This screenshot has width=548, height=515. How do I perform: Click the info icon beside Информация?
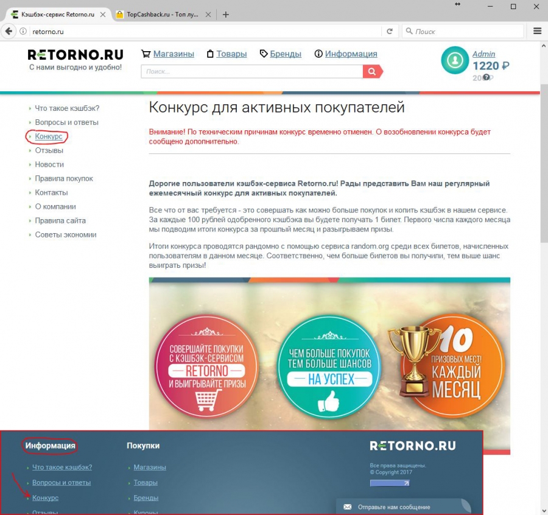318,54
